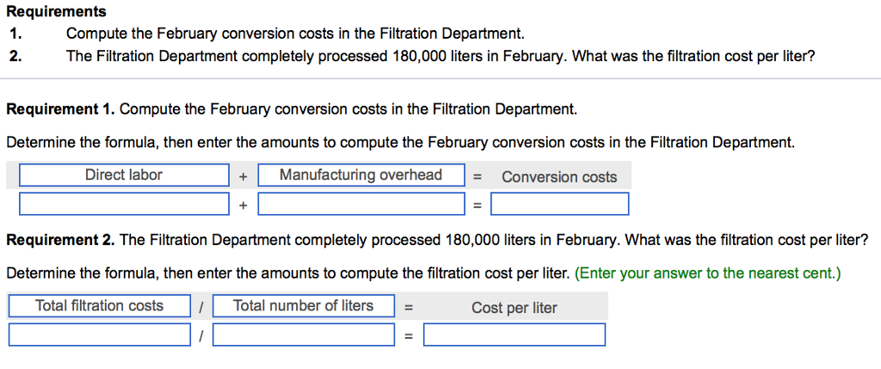Click the bold "Requirement 2." label
Viewport: 881px width, 369px height.
60,240
